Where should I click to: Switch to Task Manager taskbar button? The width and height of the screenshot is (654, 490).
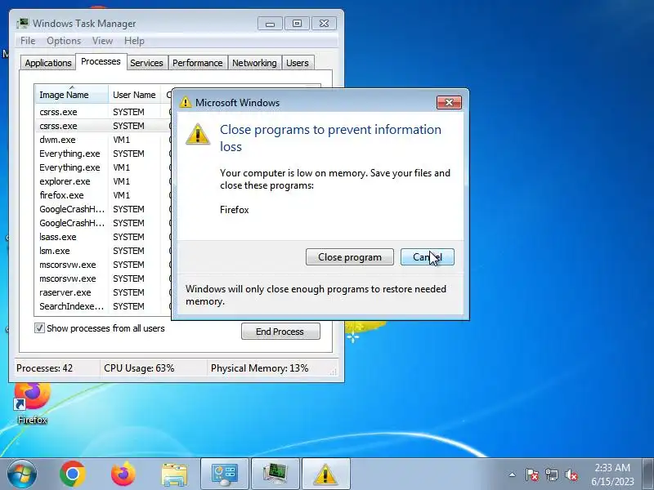pos(275,474)
